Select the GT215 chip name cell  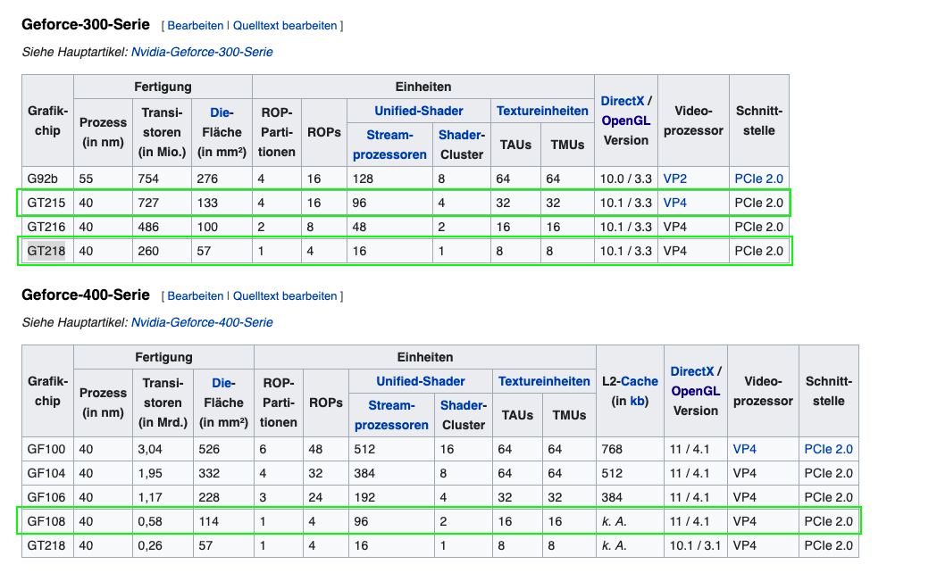[x=48, y=203]
